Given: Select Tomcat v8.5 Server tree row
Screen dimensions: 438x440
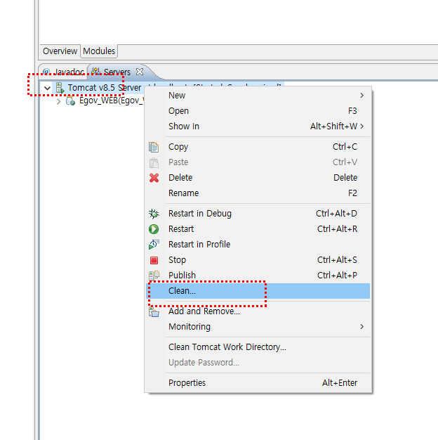Looking at the screenshot, I should 98,88.
